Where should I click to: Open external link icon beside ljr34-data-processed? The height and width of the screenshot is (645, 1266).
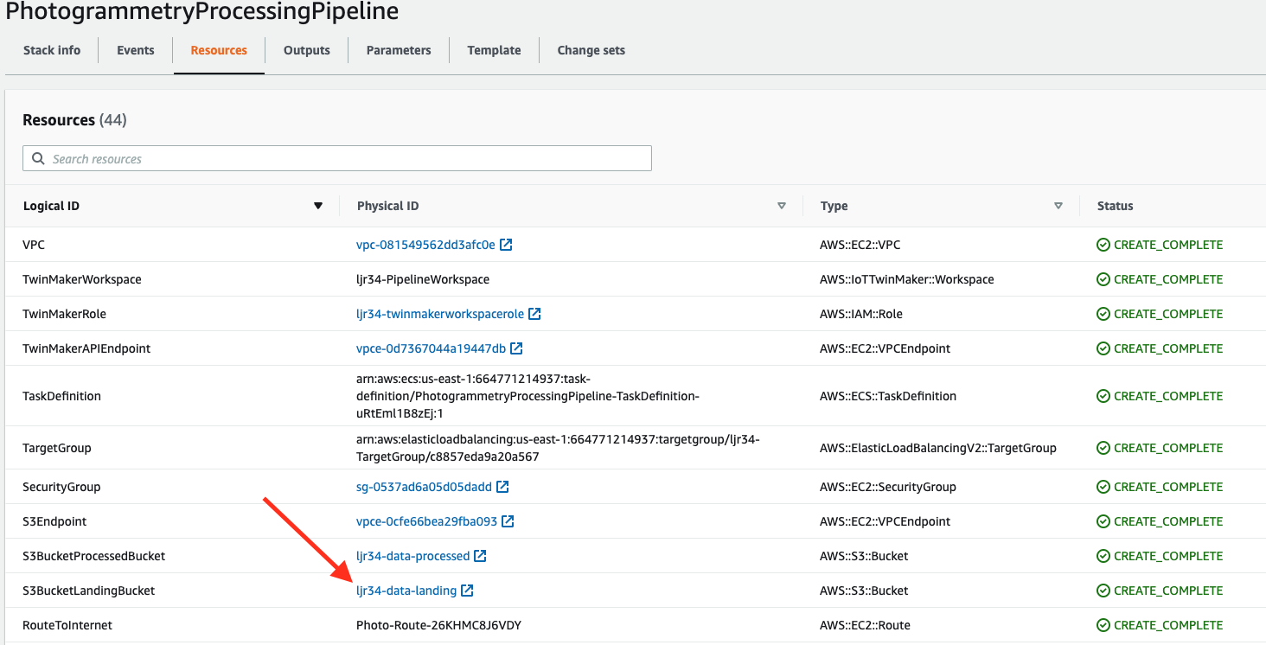pyautogui.click(x=480, y=556)
